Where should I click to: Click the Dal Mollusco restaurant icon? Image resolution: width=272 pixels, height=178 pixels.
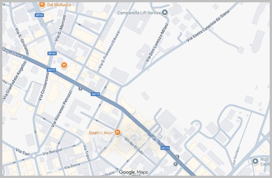point(41,5)
